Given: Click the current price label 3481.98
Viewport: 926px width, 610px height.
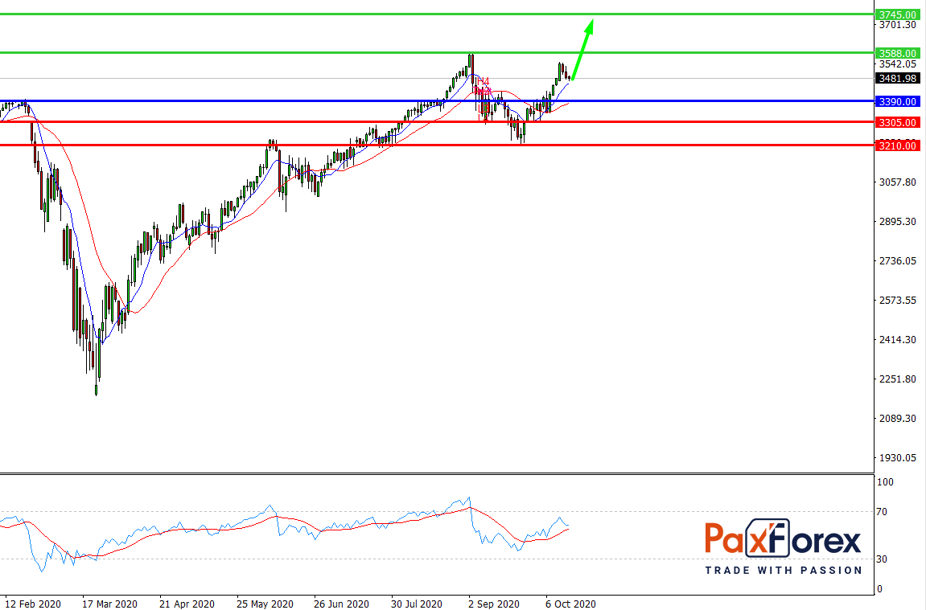Looking at the screenshot, I should 897,79.
